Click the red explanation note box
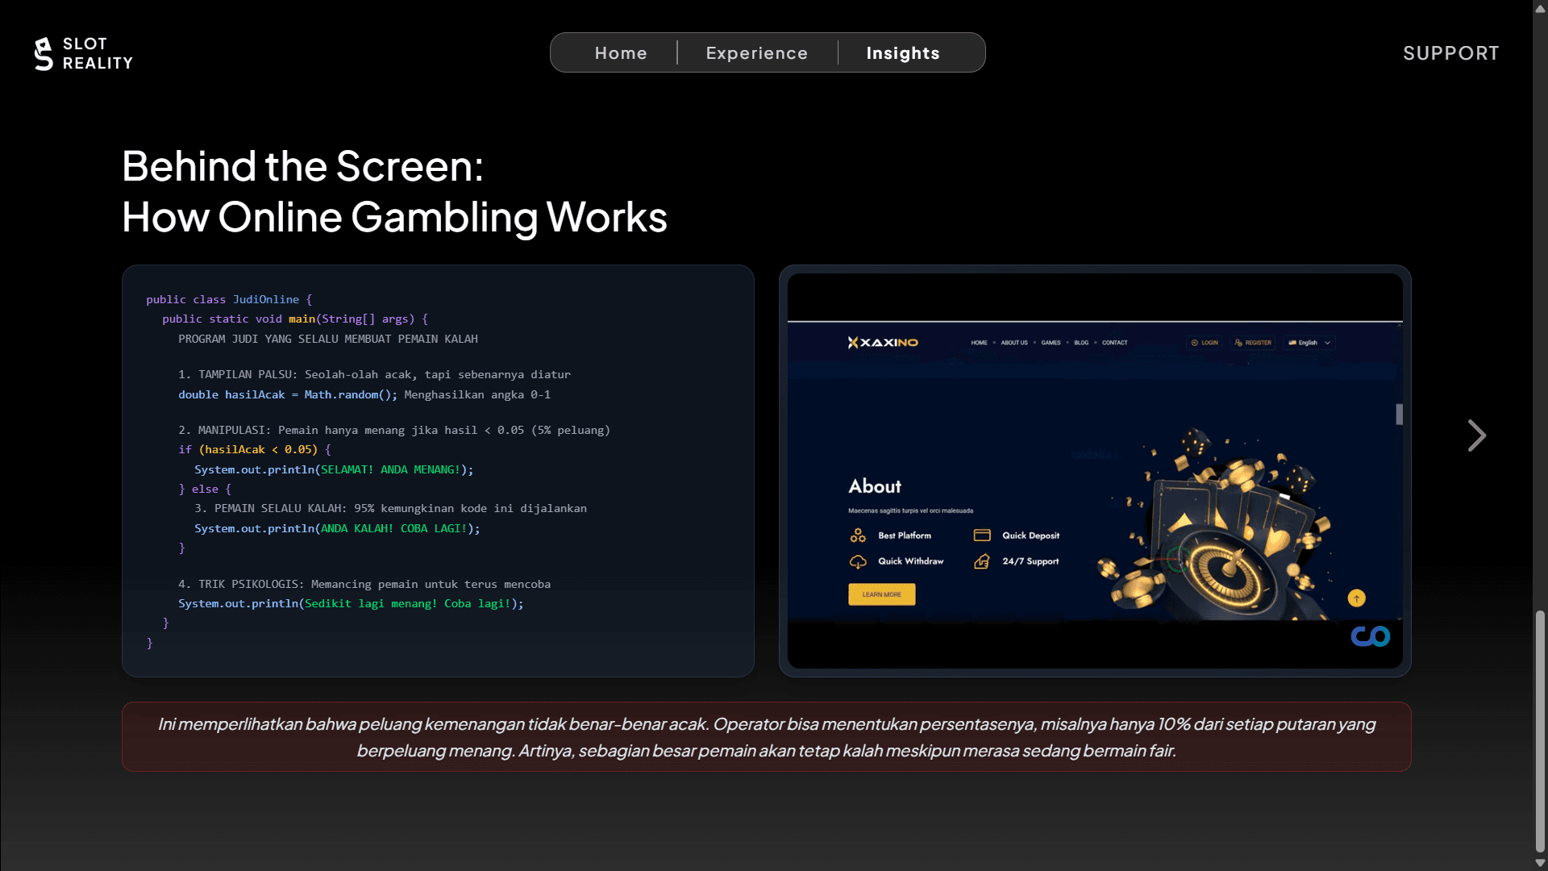The width and height of the screenshot is (1548, 871). 766,737
